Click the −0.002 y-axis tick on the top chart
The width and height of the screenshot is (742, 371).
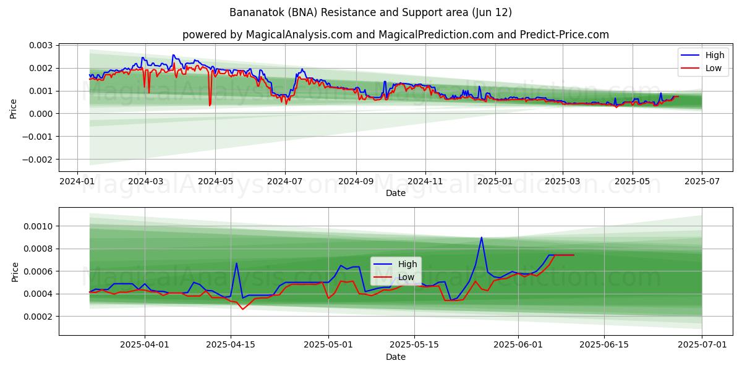(38, 160)
